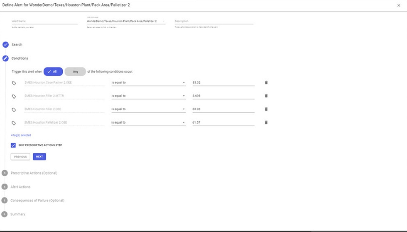Click the tag icon beside Palletizer 2.OEE
The width and height of the screenshot is (407, 232).
[14, 123]
